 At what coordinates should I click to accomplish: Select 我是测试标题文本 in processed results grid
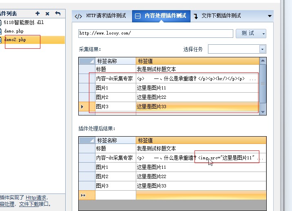201,148
